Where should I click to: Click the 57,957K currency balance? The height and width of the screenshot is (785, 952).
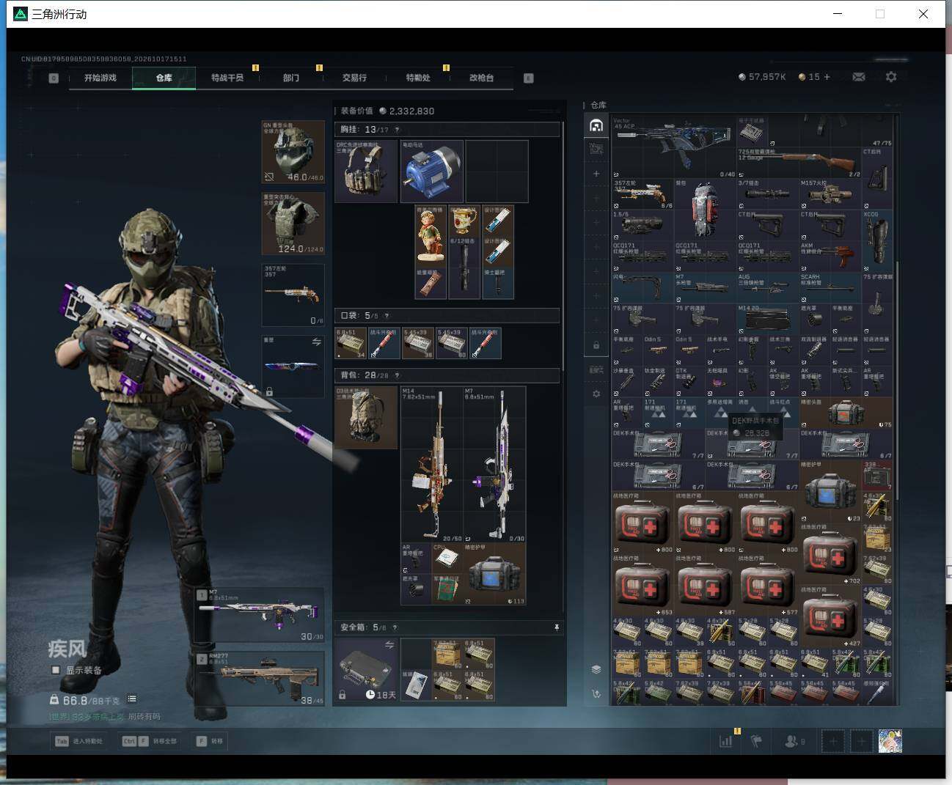pos(762,77)
